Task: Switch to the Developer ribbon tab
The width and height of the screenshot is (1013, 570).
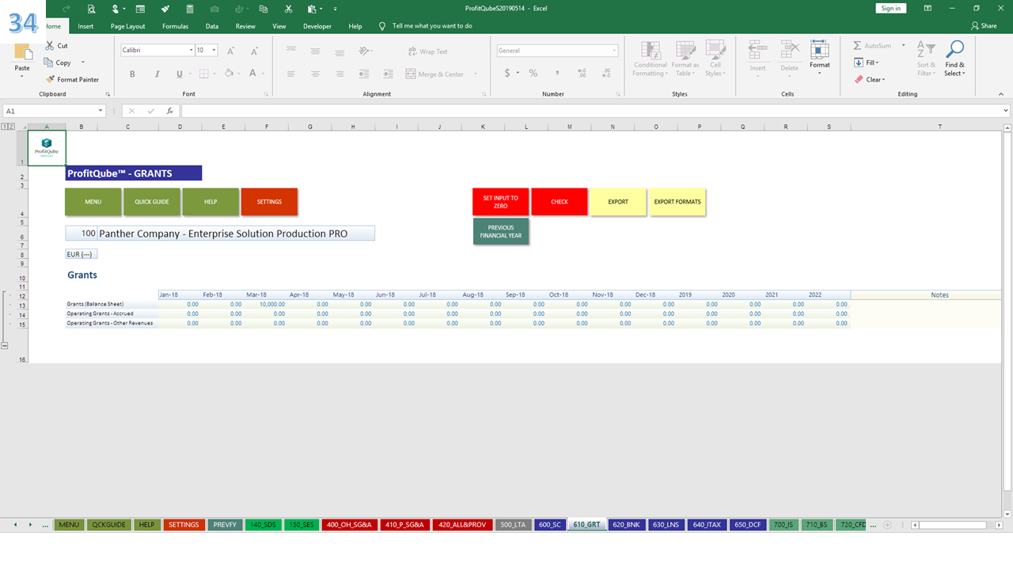Action: (x=317, y=26)
